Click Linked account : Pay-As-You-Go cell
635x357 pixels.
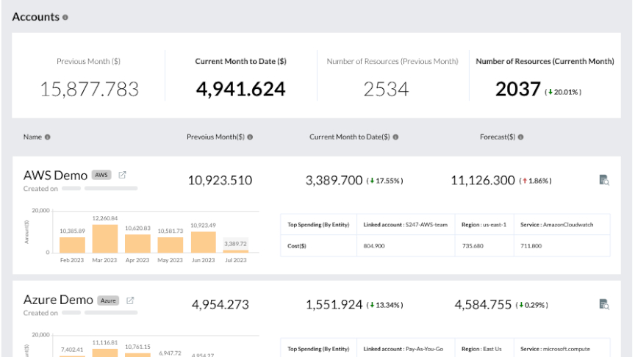[x=406, y=348]
